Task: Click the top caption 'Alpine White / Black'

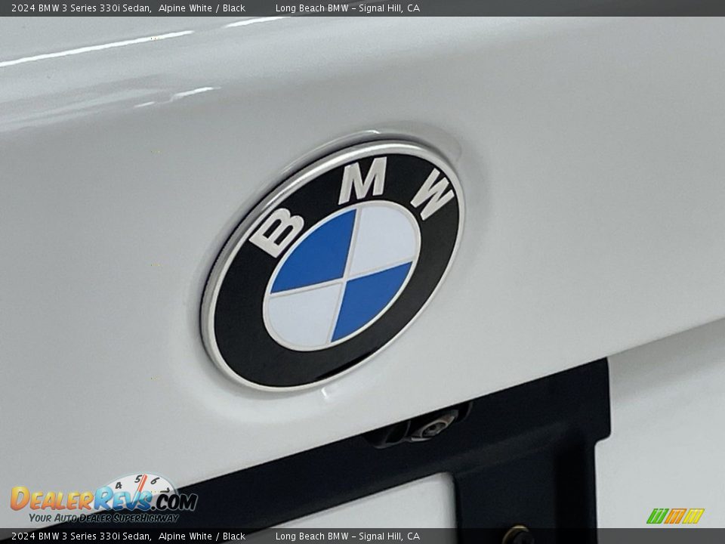Action: 202,8
